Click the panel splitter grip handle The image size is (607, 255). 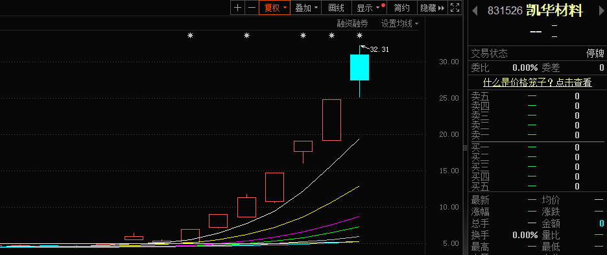[x=466, y=148]
